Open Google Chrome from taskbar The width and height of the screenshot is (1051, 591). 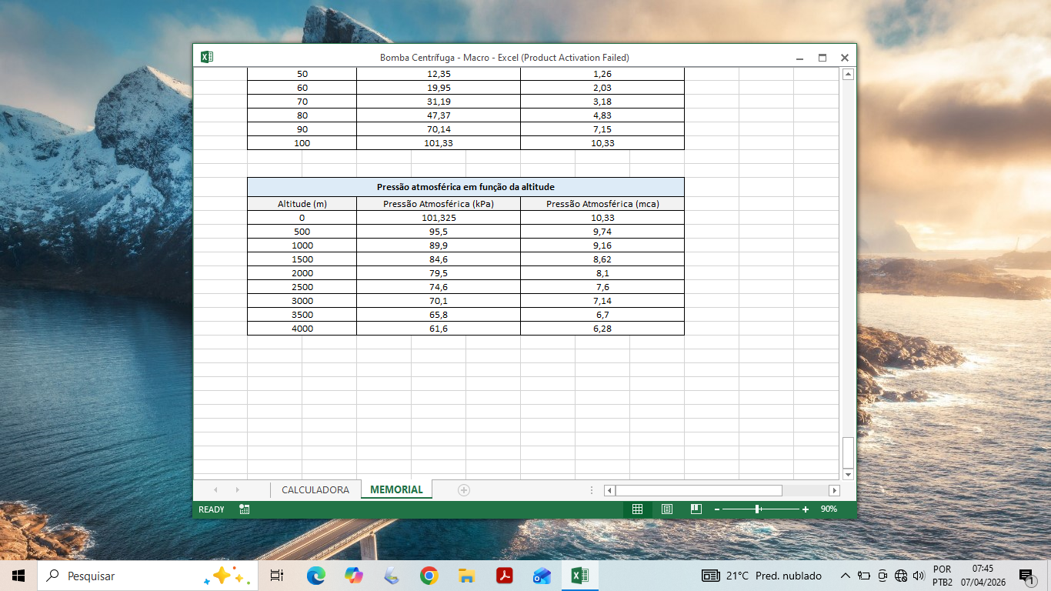click(x=429, y=576)
